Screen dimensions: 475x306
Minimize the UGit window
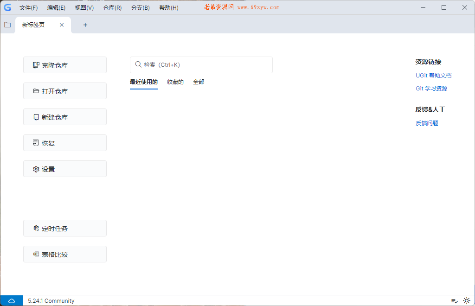pos(423,7)
